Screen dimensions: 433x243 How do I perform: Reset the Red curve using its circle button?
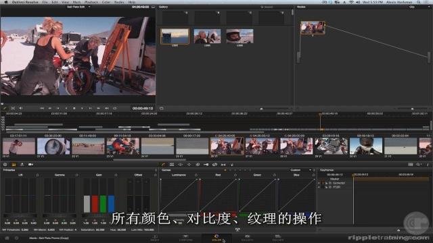(x=235, y=175)
